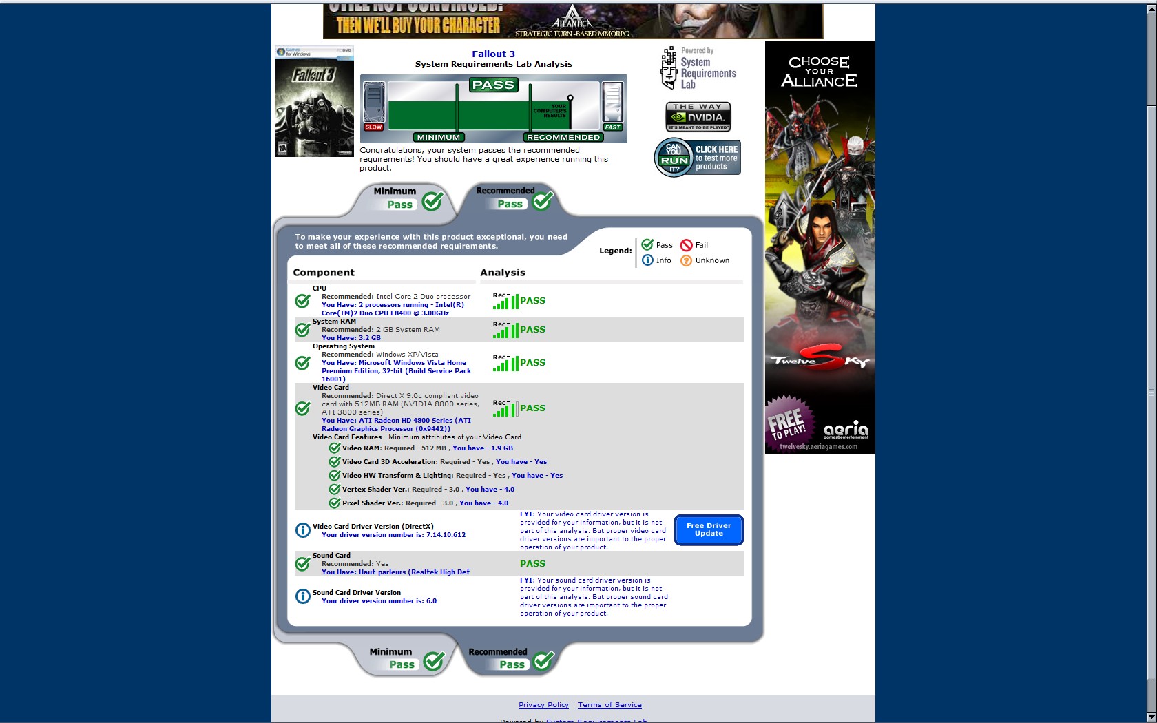Click the CPU signal-bar PASS meter

[x=519, y=300]
